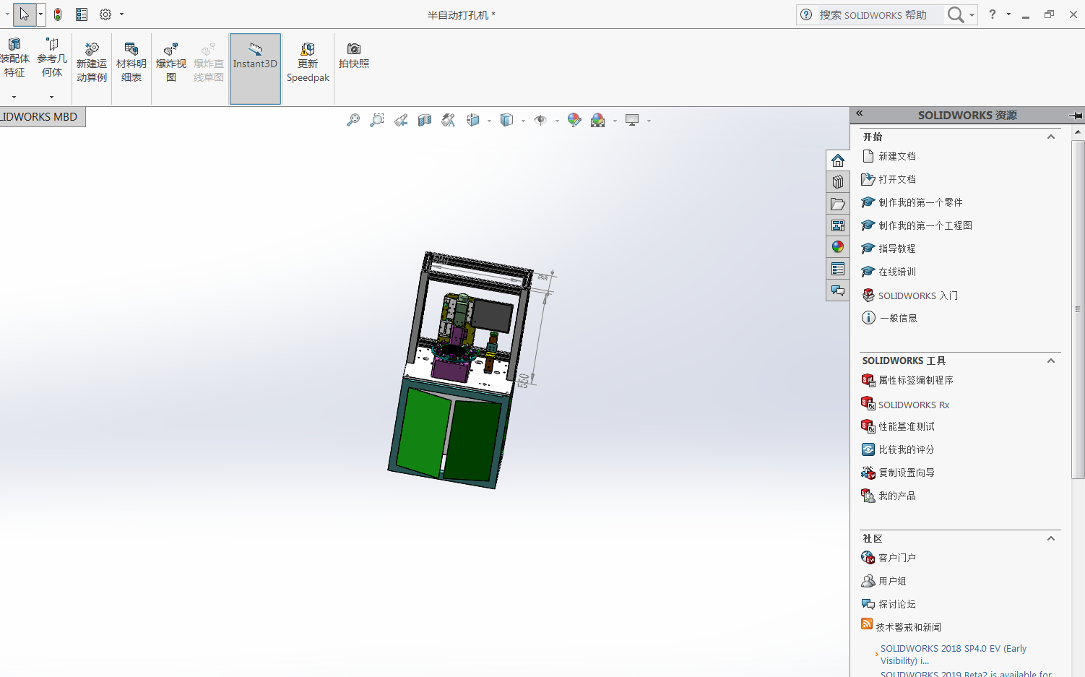Click the 装配体特征 assembly features tool
The width and height of the screenshot is (1085, 677).
(14, 58)
